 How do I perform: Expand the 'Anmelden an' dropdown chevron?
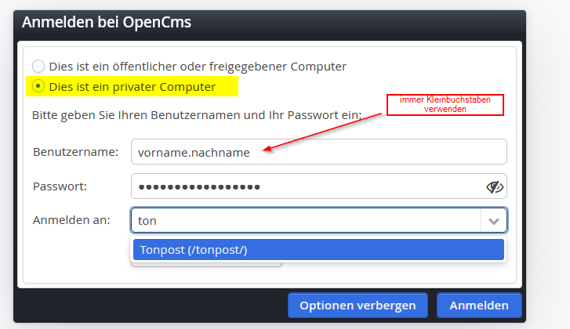pyautogui.click(x=494, y=221)
